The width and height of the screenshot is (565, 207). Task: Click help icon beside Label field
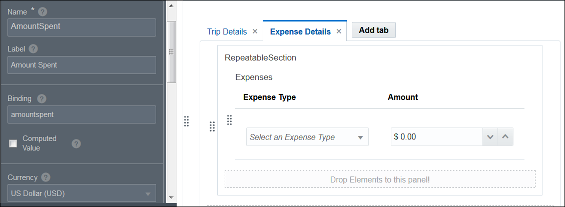pyautogui.click(x=33, y=49)
